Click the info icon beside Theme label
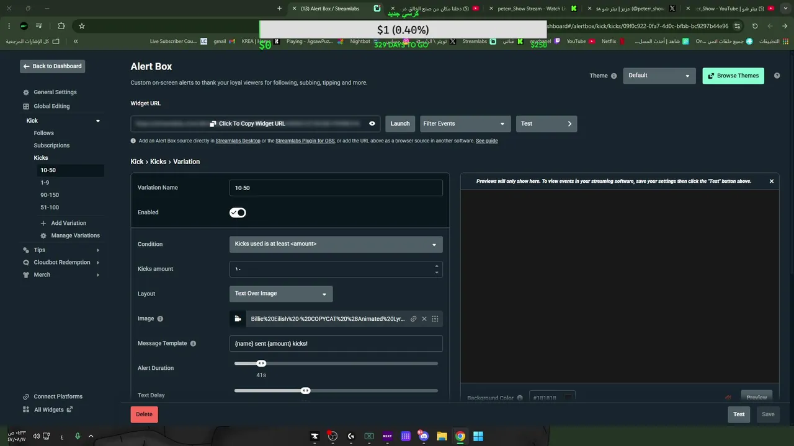This screenshot has width=794, height=446. click(x=614, y=76)
